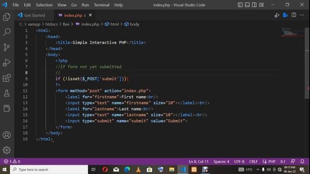Open Microsoft Edge from taskbar
This screenshot has width=310, height=174.
coord(127,170)
